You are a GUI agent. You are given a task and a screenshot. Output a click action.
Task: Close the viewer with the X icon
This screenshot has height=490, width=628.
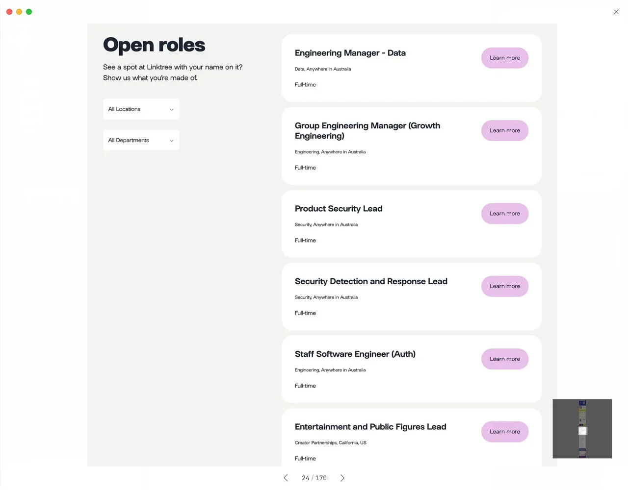click(616, 12)
